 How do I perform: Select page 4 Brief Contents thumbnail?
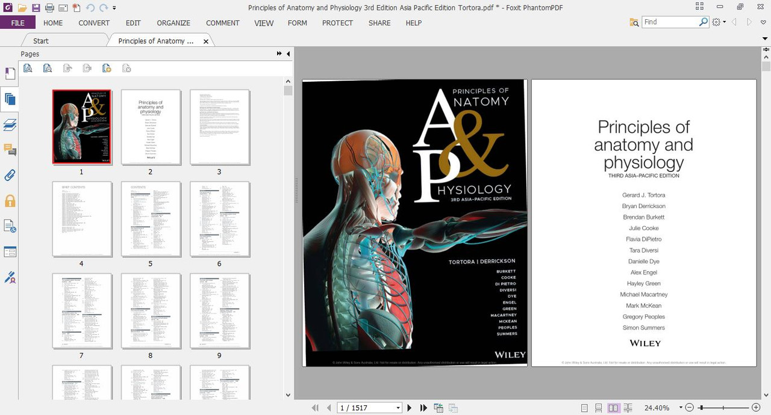[82, 219]
